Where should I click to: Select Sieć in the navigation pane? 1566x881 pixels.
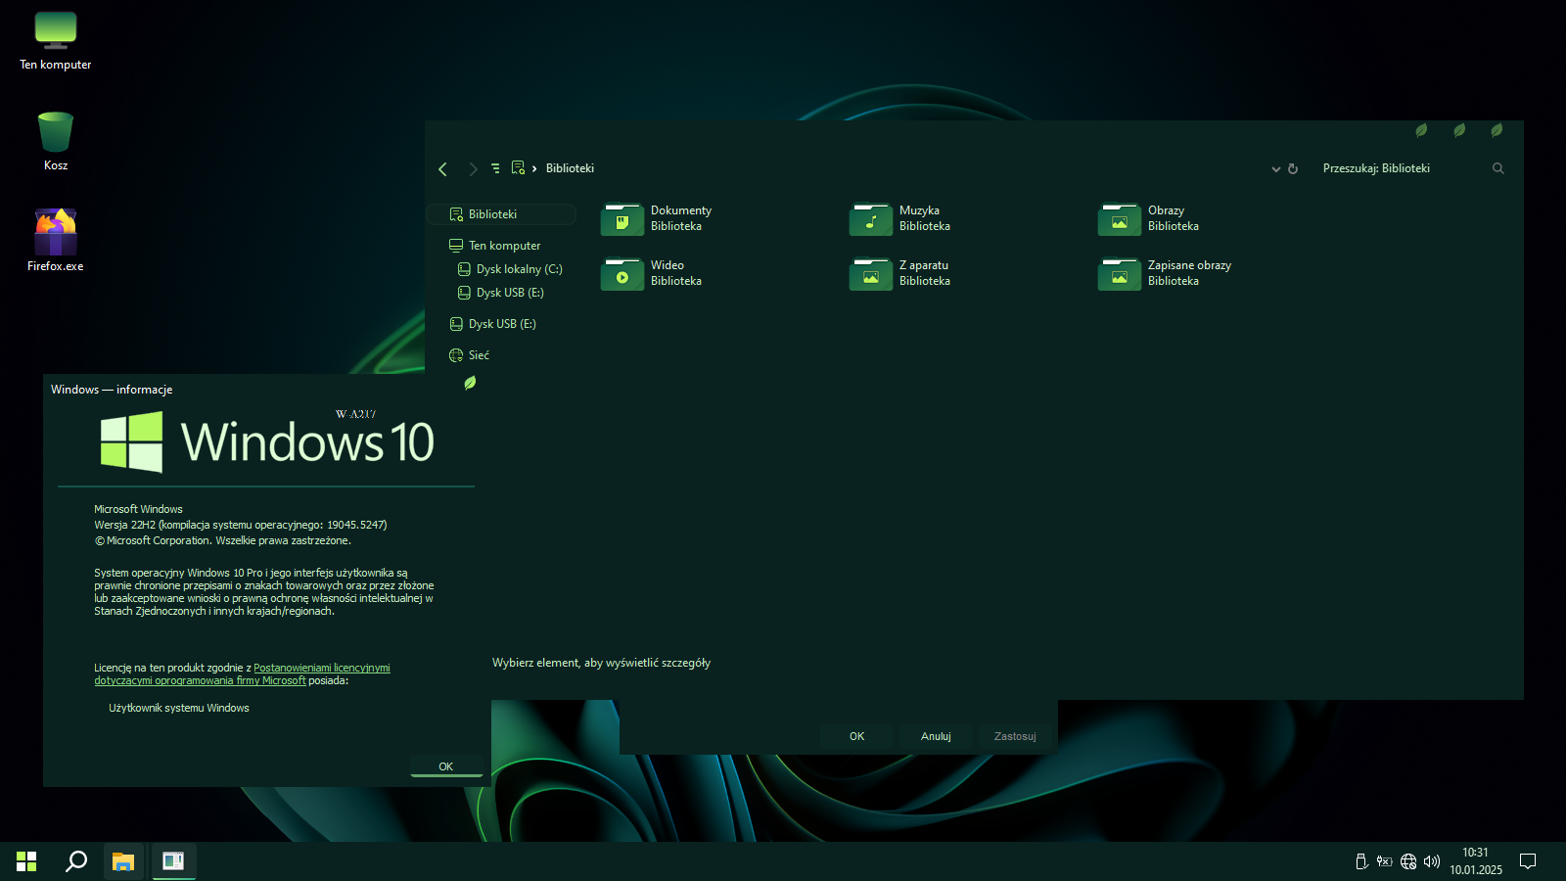(478, 355)
